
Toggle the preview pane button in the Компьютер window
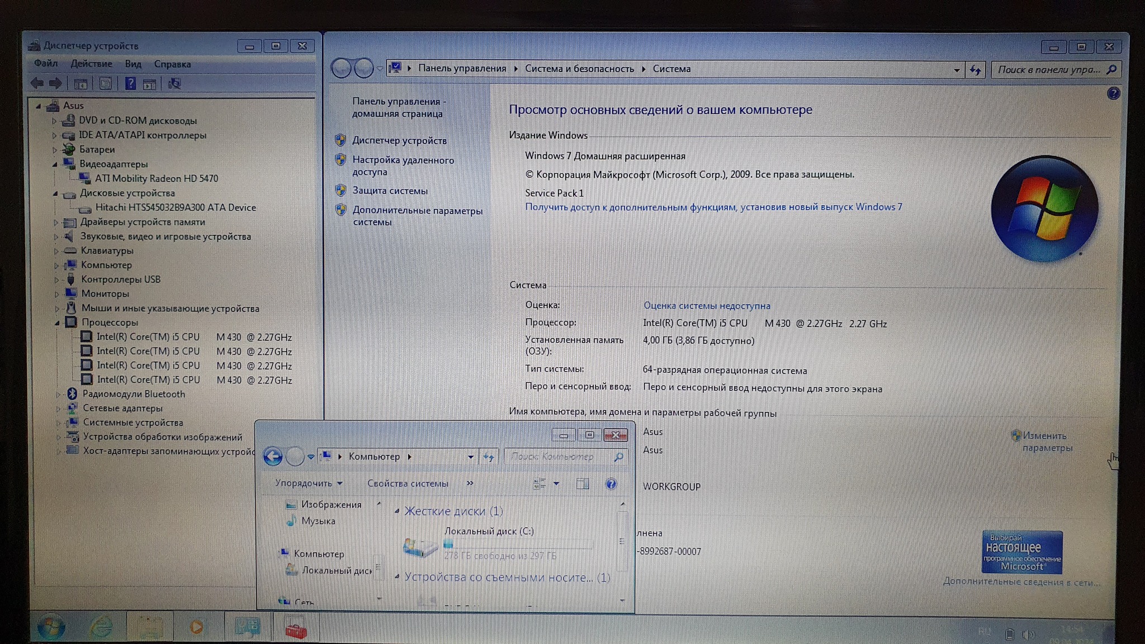[583, 484]
